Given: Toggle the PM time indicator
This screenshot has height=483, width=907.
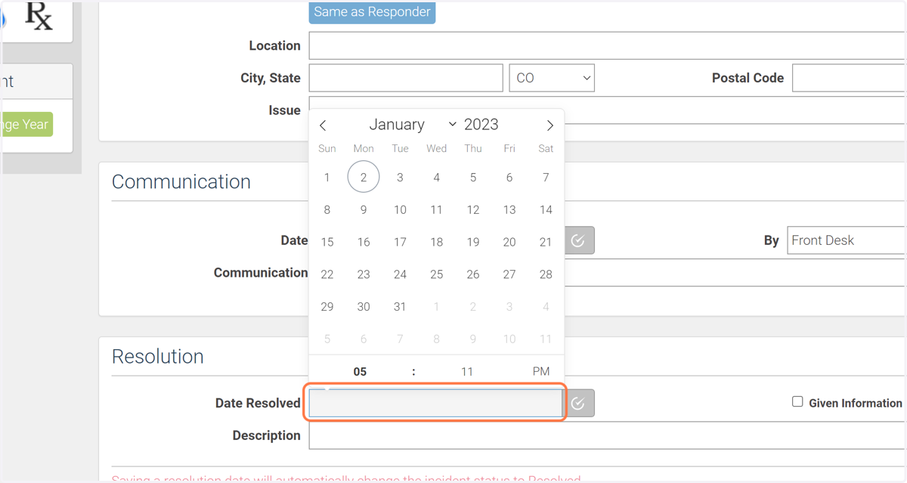Looking at the screenshot, I should (x=541, y=371).
